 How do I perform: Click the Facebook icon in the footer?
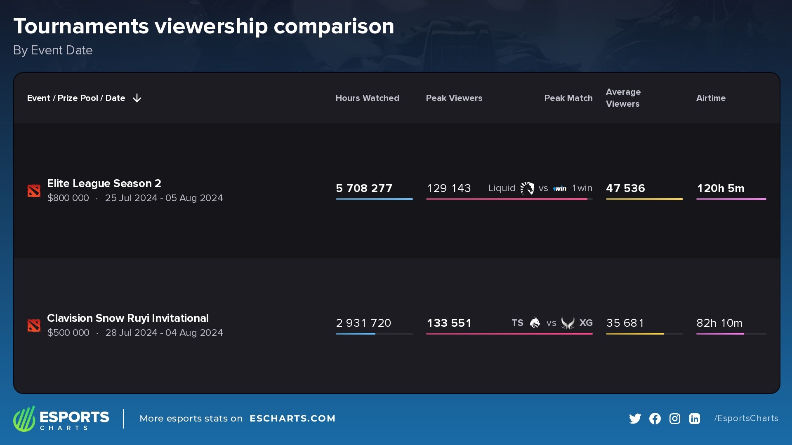click(655, 418)
